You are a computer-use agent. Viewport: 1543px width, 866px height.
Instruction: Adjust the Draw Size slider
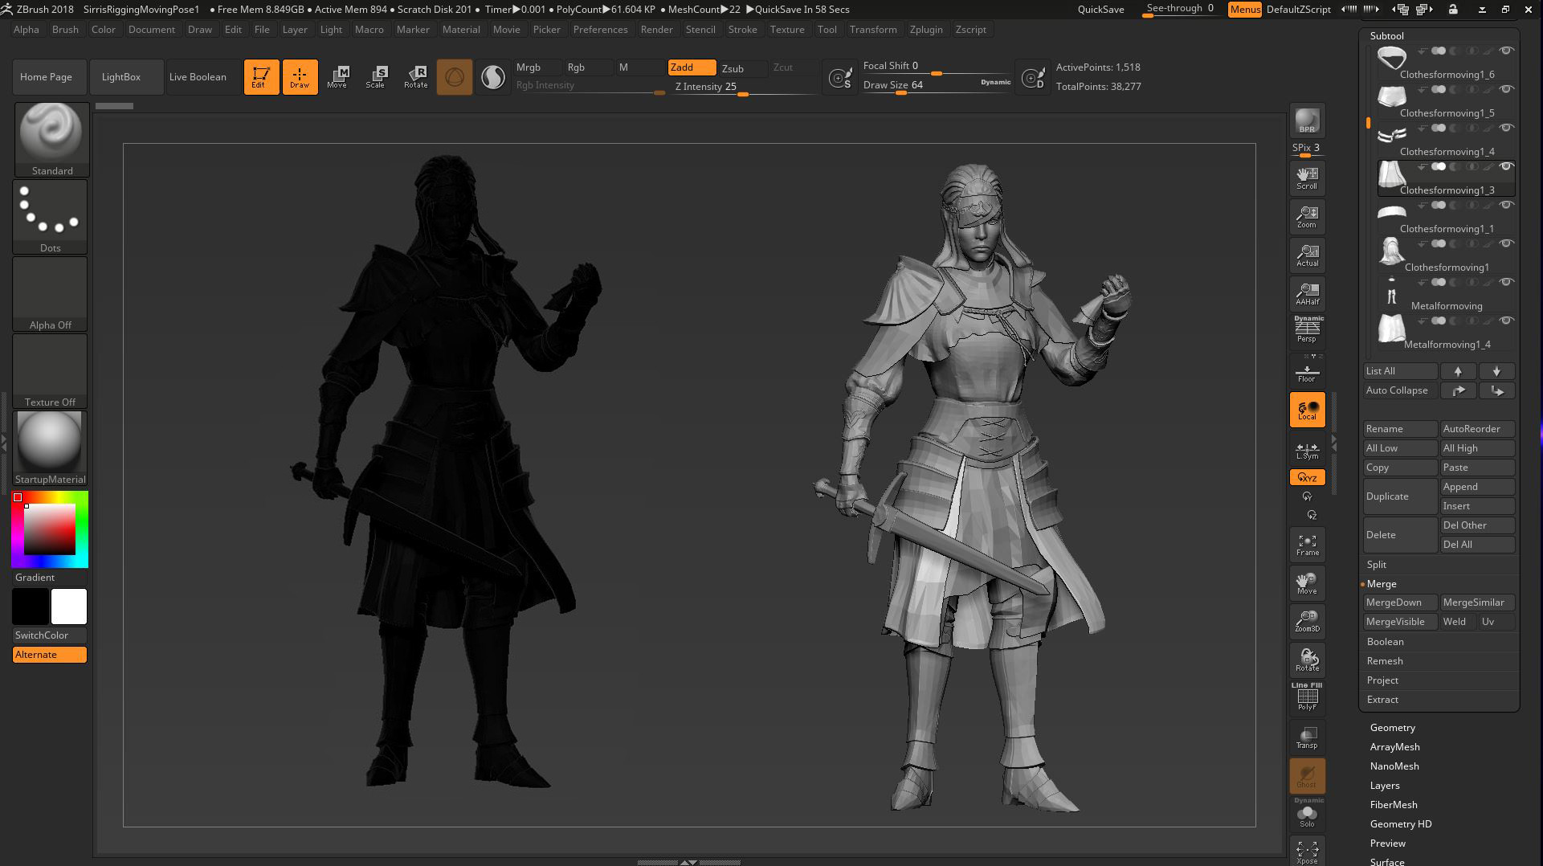[937, 85]
